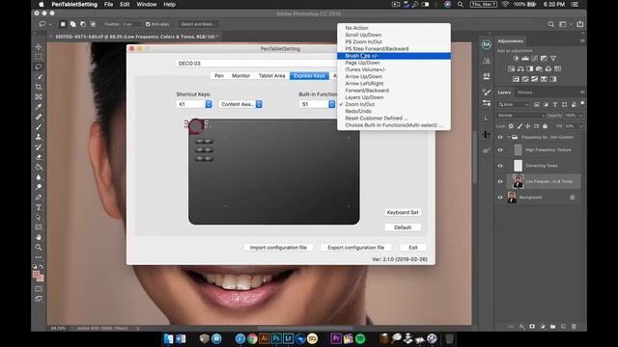This screenshot has height=347, width=618.
Task: Switch to the Pen tab
Action: click(219, 75)
